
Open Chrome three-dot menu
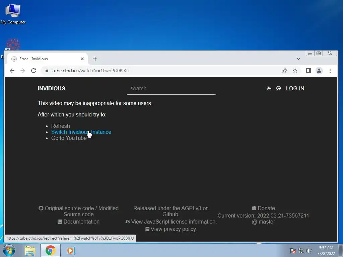330,71
